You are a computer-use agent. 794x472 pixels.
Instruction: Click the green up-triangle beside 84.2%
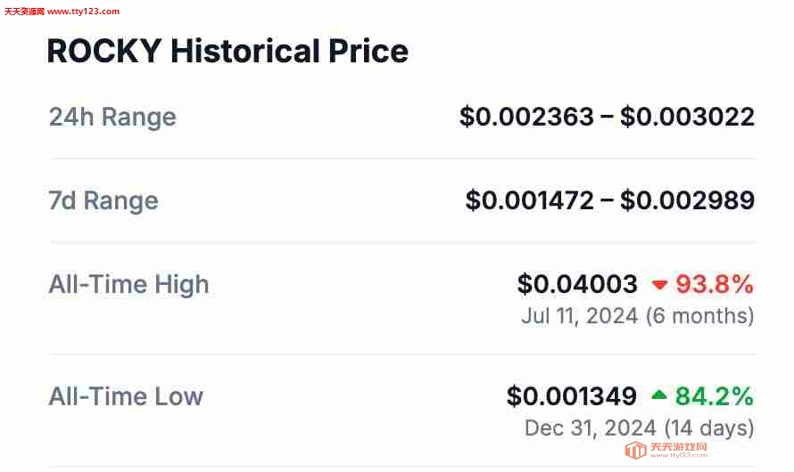click(658, 395)
